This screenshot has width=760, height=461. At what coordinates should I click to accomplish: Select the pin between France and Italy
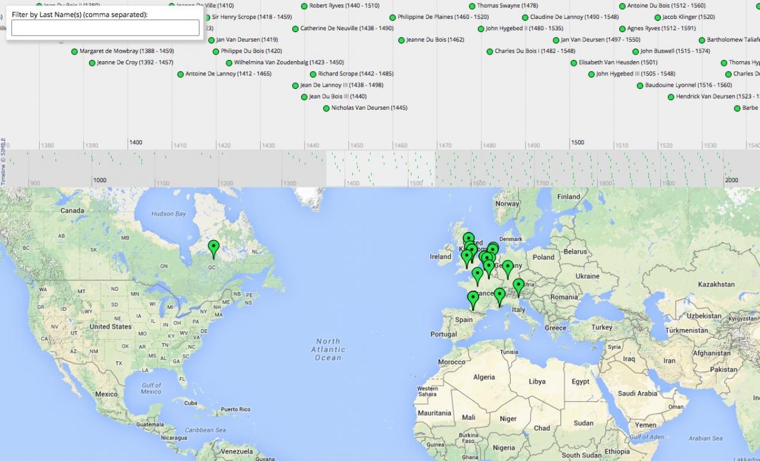(499, 295)
